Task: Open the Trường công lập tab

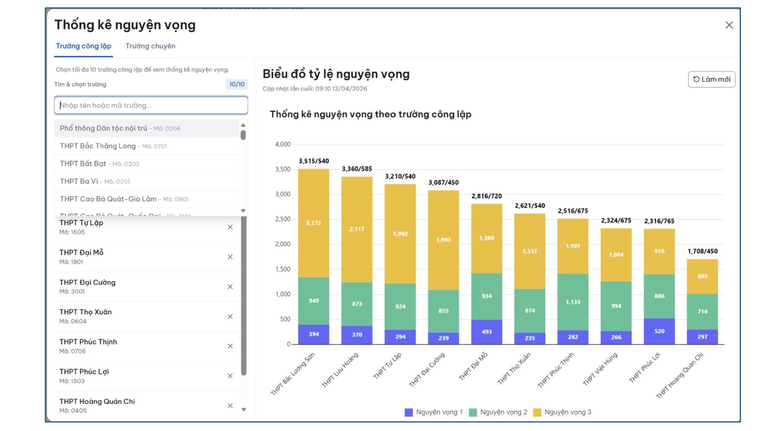Action: [83, 46]
